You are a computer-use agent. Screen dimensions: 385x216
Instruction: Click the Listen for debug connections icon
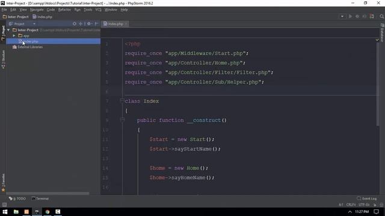tap(372, 16)
